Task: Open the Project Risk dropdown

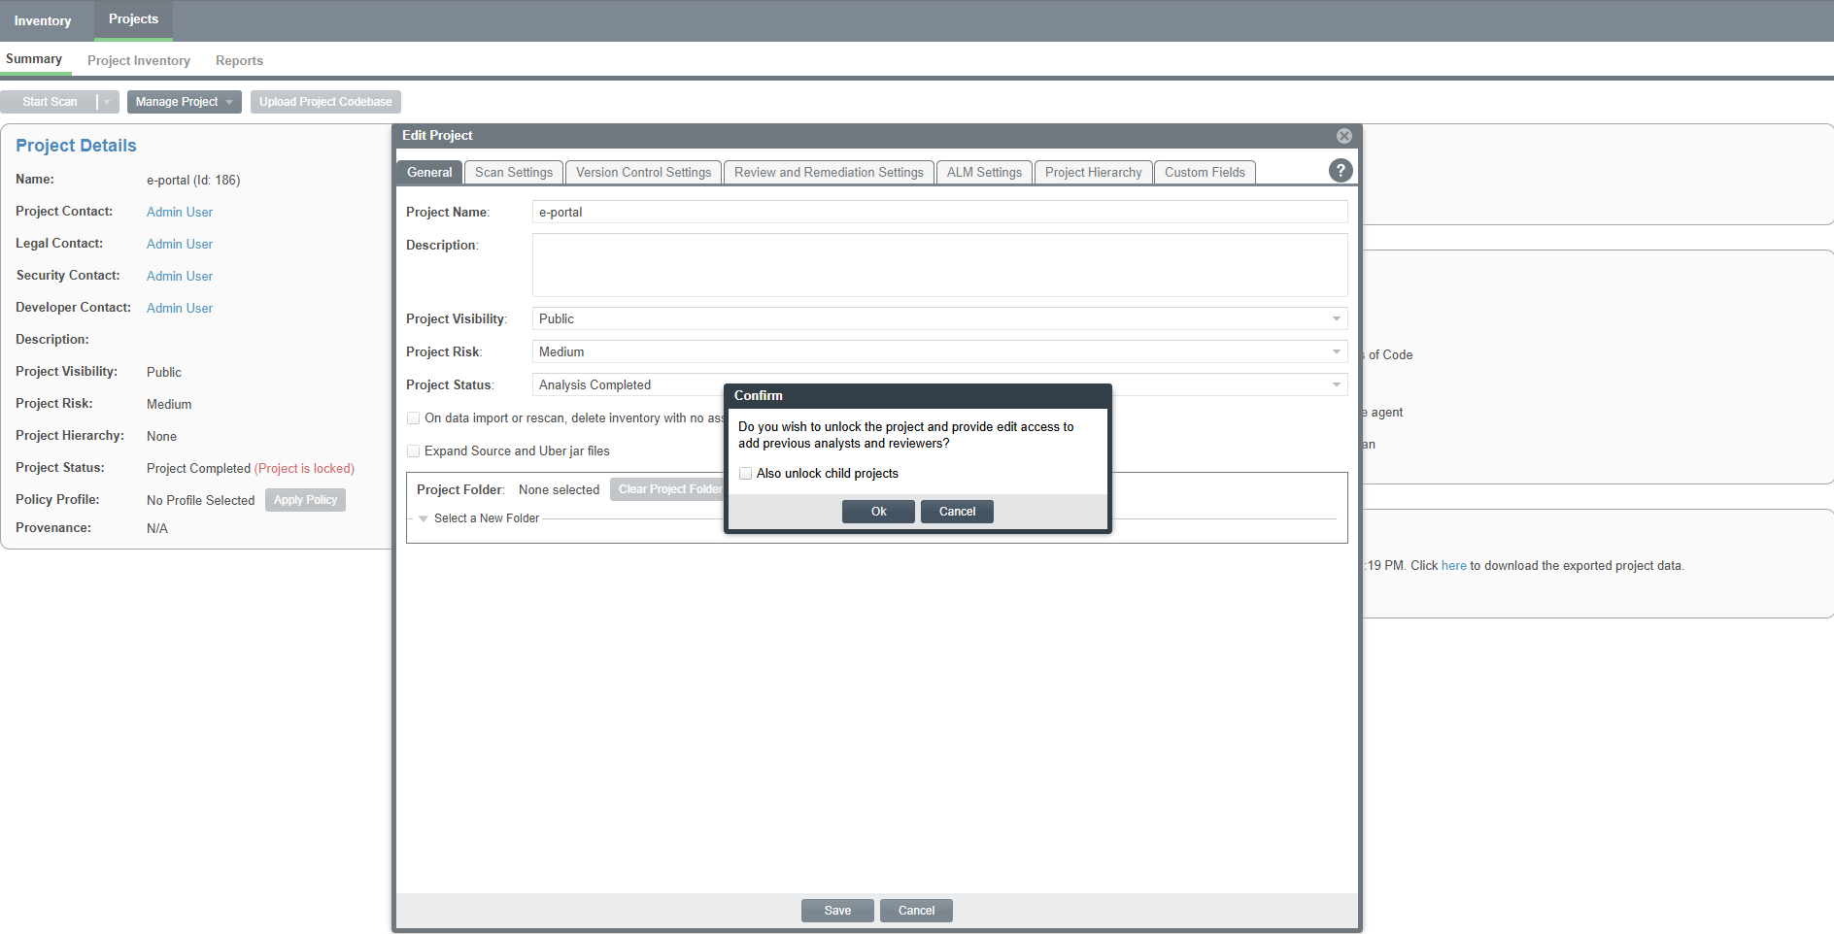Action: pos(1336,352)
